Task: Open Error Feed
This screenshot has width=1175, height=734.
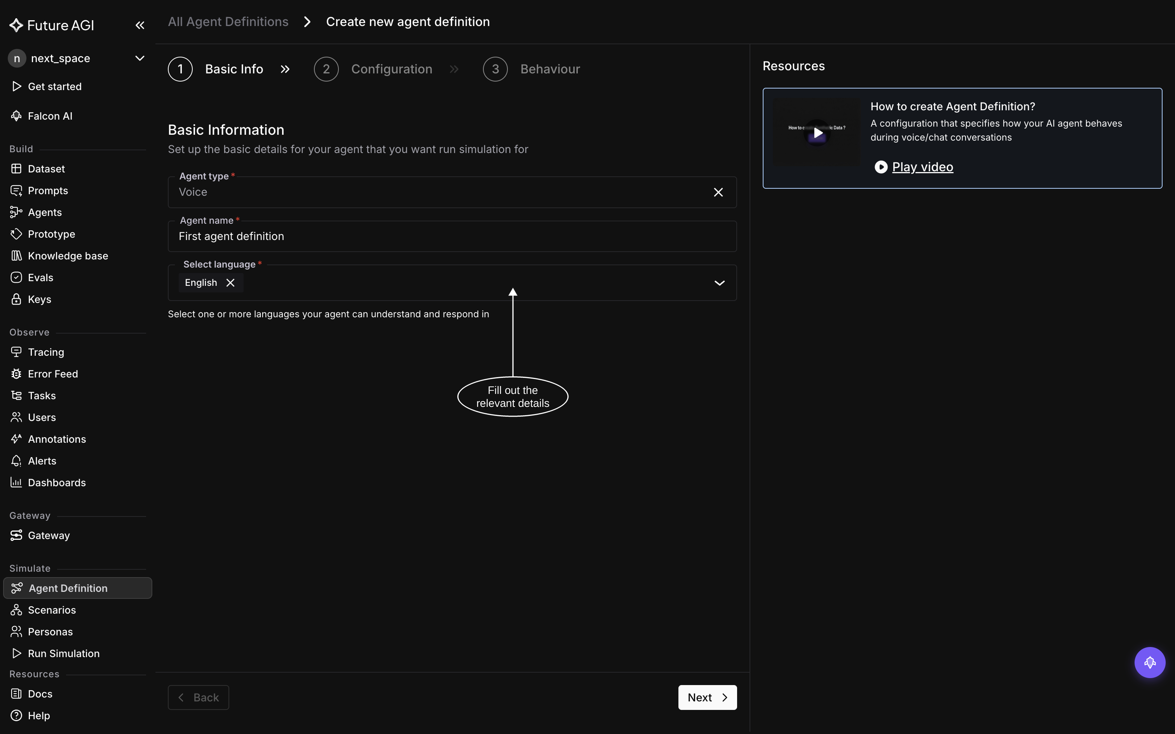Action: click(x=52, y=374)
